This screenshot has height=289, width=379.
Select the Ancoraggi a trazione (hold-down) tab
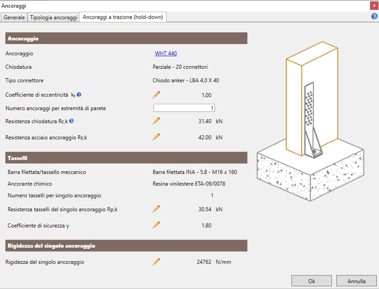[x=123, y=17]
